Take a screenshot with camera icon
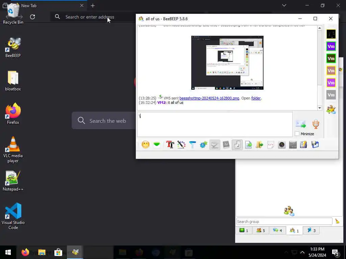The image size is (346, 259). [282, 145]
